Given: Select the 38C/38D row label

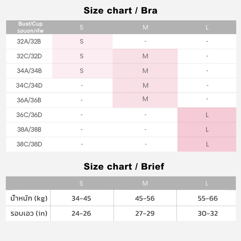Looking at the screenshot, I should [29, 144].
